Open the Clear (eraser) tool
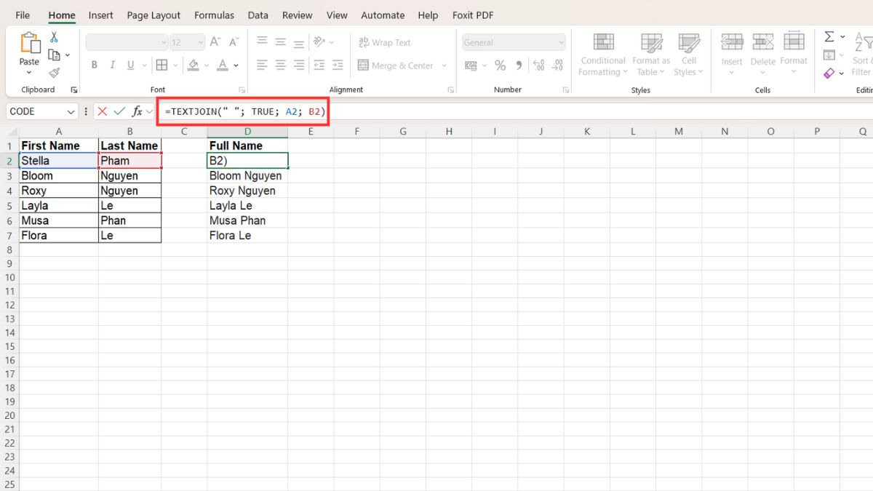Image resolution: width=873 pixels, height=491 pixels. click(829, 73)
